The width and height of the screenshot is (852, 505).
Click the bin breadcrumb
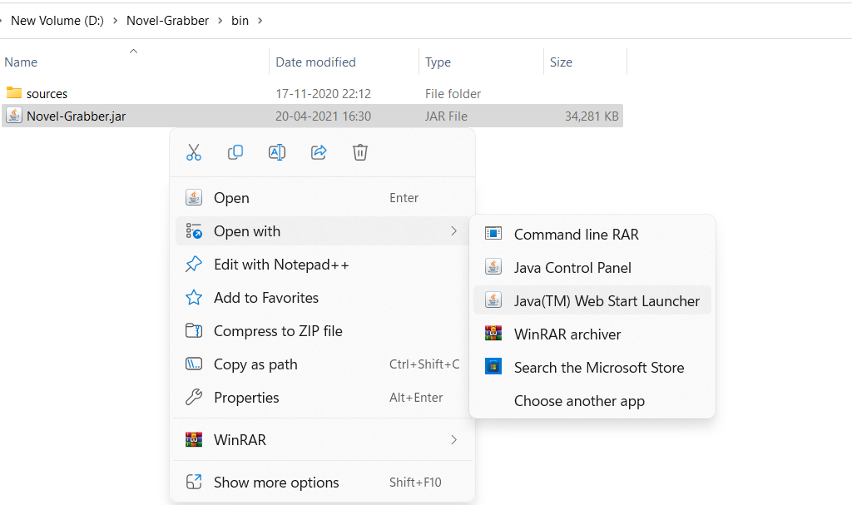point(240,21)
